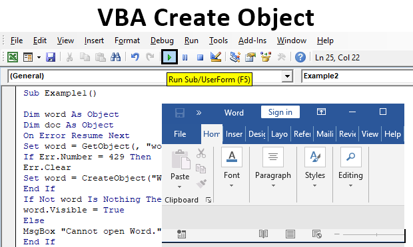Expand the Insert UserForm dropdown arrow
Screen dimensions: 413x247
[39, 57]
